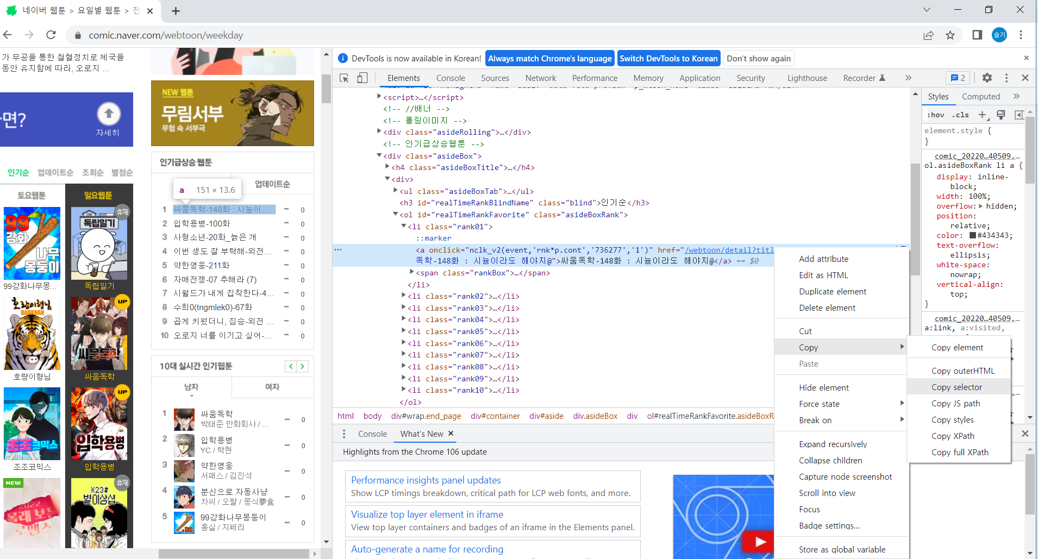1038x559 pixels.
Task: Select Scroll into view context item
Action: (x=841, y=493)
